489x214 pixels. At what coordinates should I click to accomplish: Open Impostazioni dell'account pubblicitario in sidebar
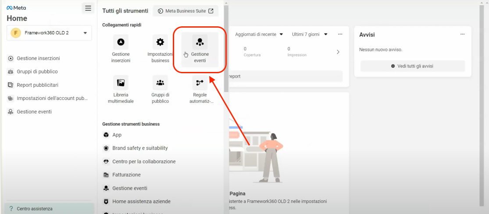tap(49, 98)
